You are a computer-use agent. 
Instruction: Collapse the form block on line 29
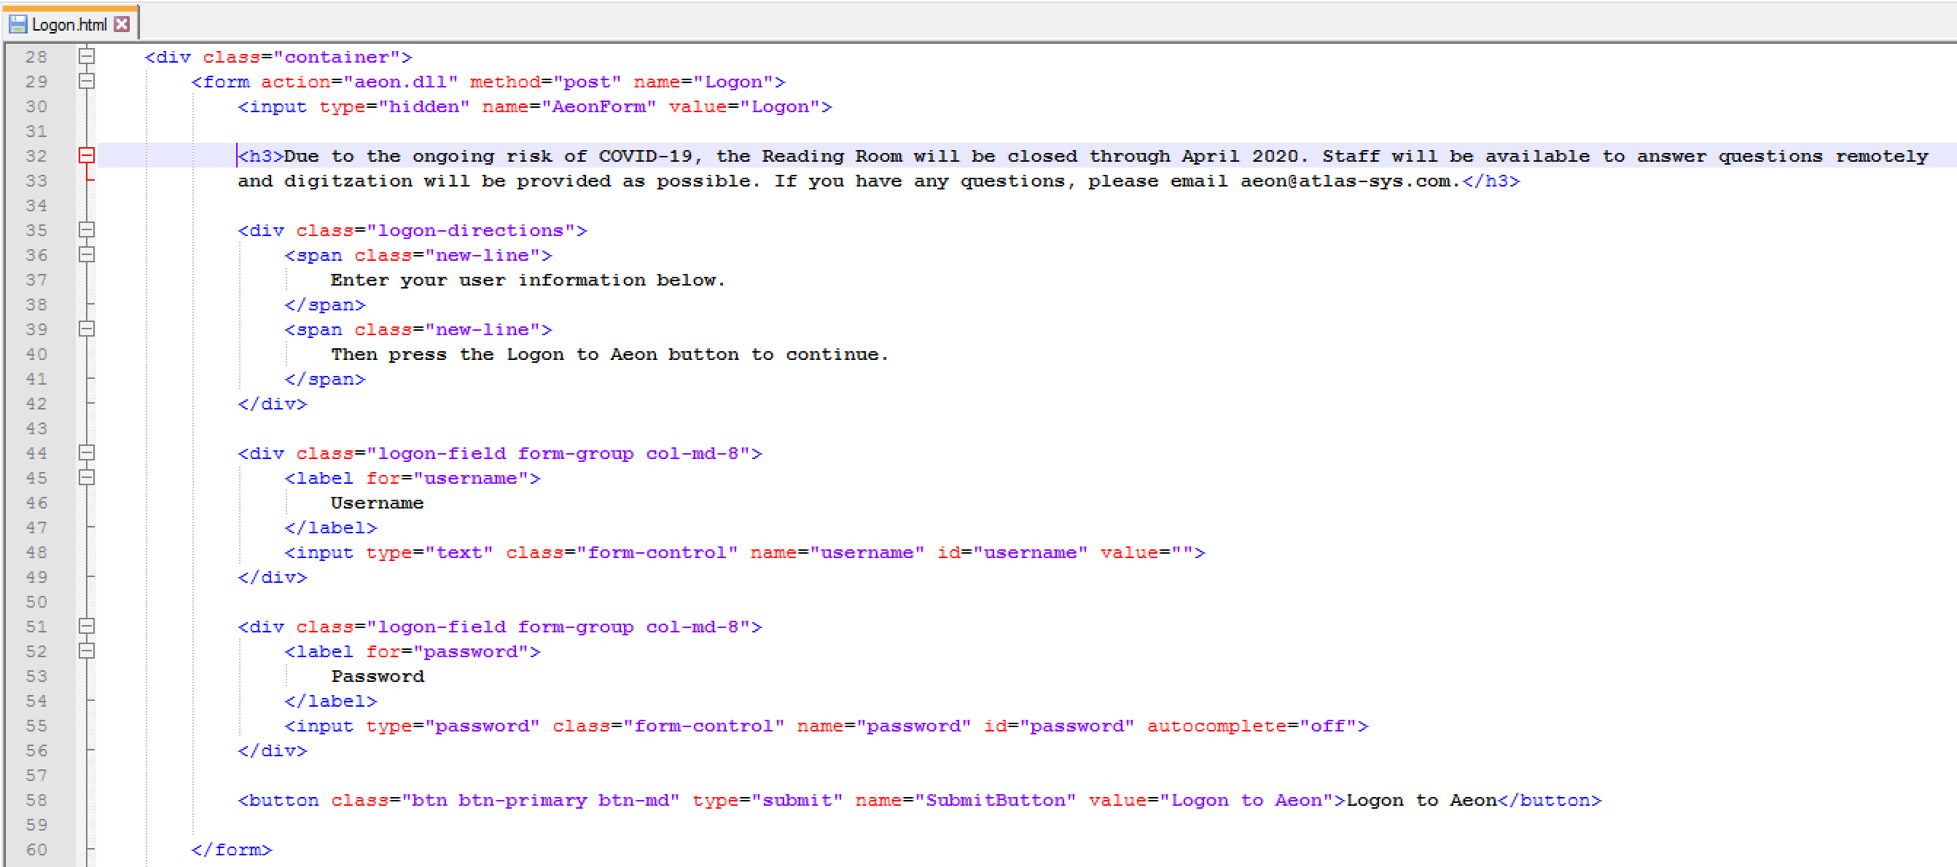(x=87, y=81)
